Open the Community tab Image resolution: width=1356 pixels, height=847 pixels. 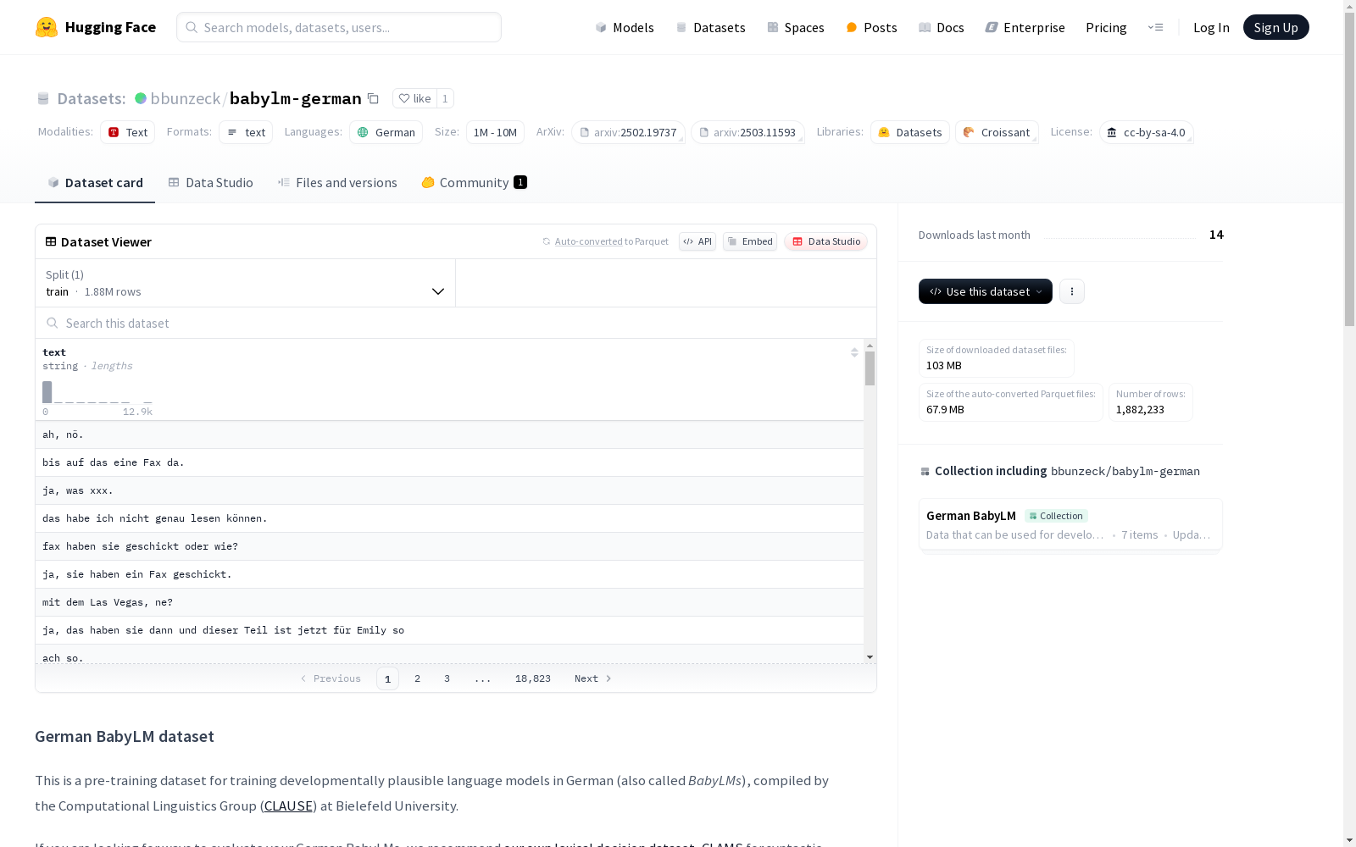coord(474,183)
